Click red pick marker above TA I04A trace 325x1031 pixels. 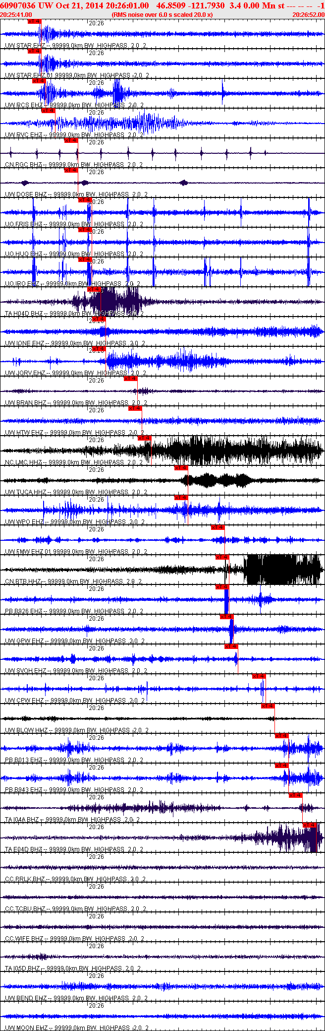[x=296, y=795]
